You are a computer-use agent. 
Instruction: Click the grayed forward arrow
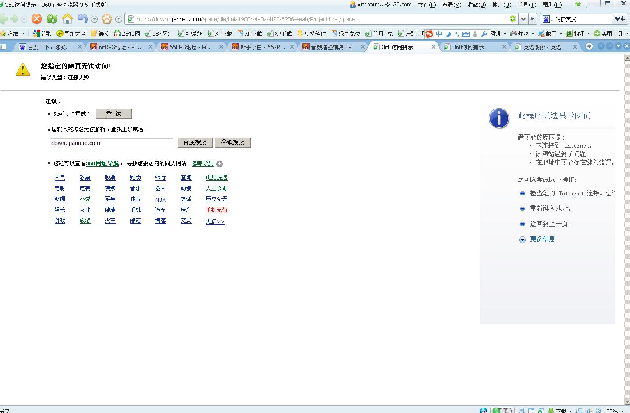pyautogui.click(x=14, y=19)
